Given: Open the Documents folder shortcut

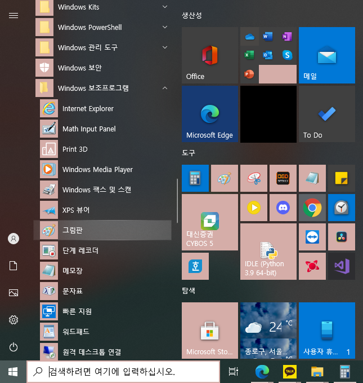Looking at the screenshot, I should pos(14,266).
